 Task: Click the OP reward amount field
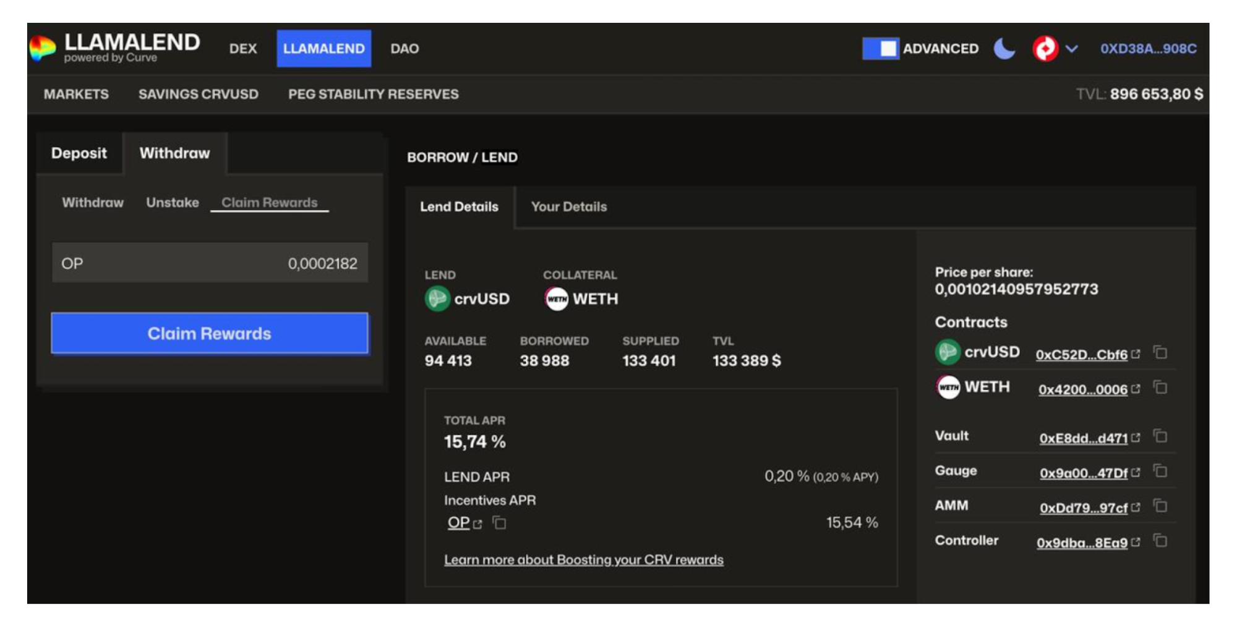(210, 263)
